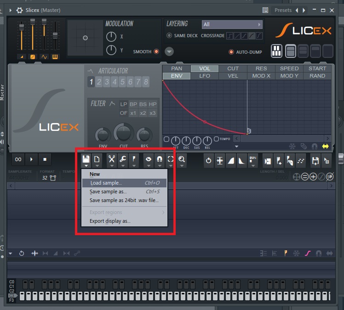Select the previous preset arrow
The height and width of the screenshot is (310, 344).
pyautogui.click(x=297, y=10)
